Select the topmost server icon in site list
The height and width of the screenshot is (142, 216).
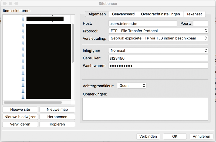click(23, 19)
